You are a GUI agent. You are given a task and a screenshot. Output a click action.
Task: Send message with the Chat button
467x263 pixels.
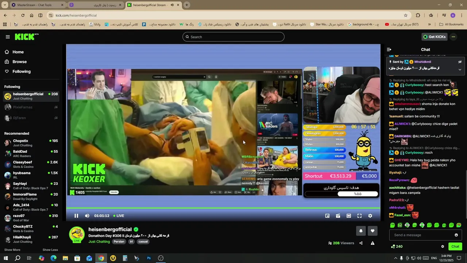(455, 247)
